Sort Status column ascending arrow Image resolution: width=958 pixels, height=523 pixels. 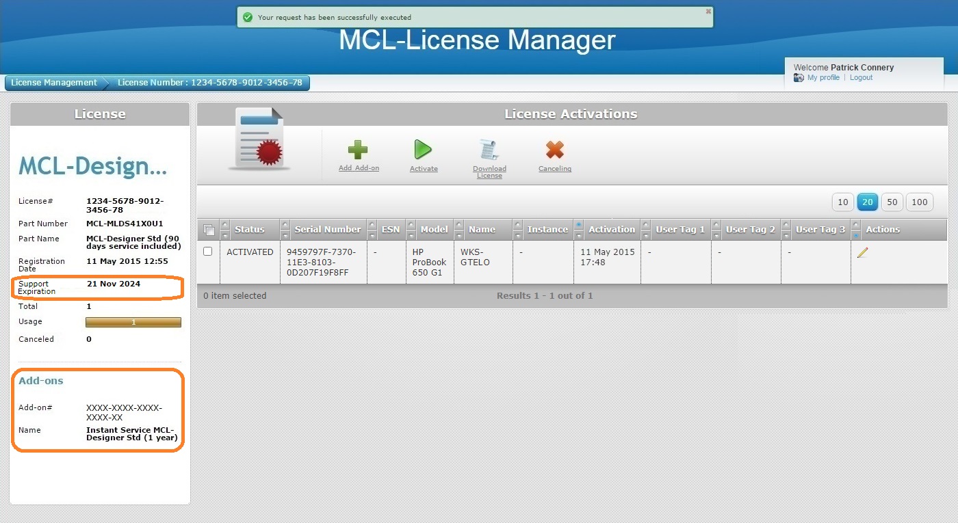pos(226,224)
